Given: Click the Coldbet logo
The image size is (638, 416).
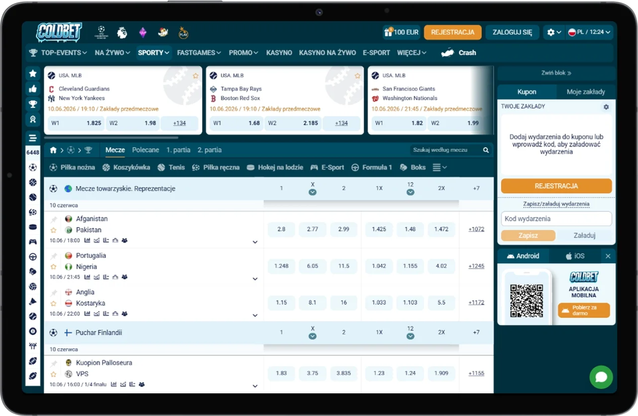Looking at the screenshot, I should pos(59,32).
